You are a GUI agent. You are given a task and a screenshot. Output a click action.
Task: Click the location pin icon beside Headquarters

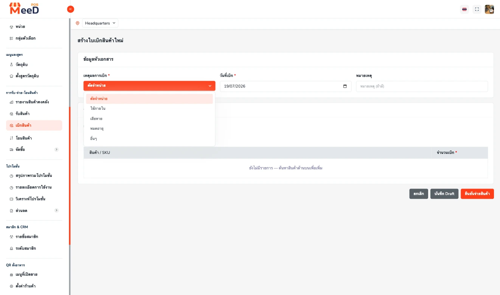78,23
